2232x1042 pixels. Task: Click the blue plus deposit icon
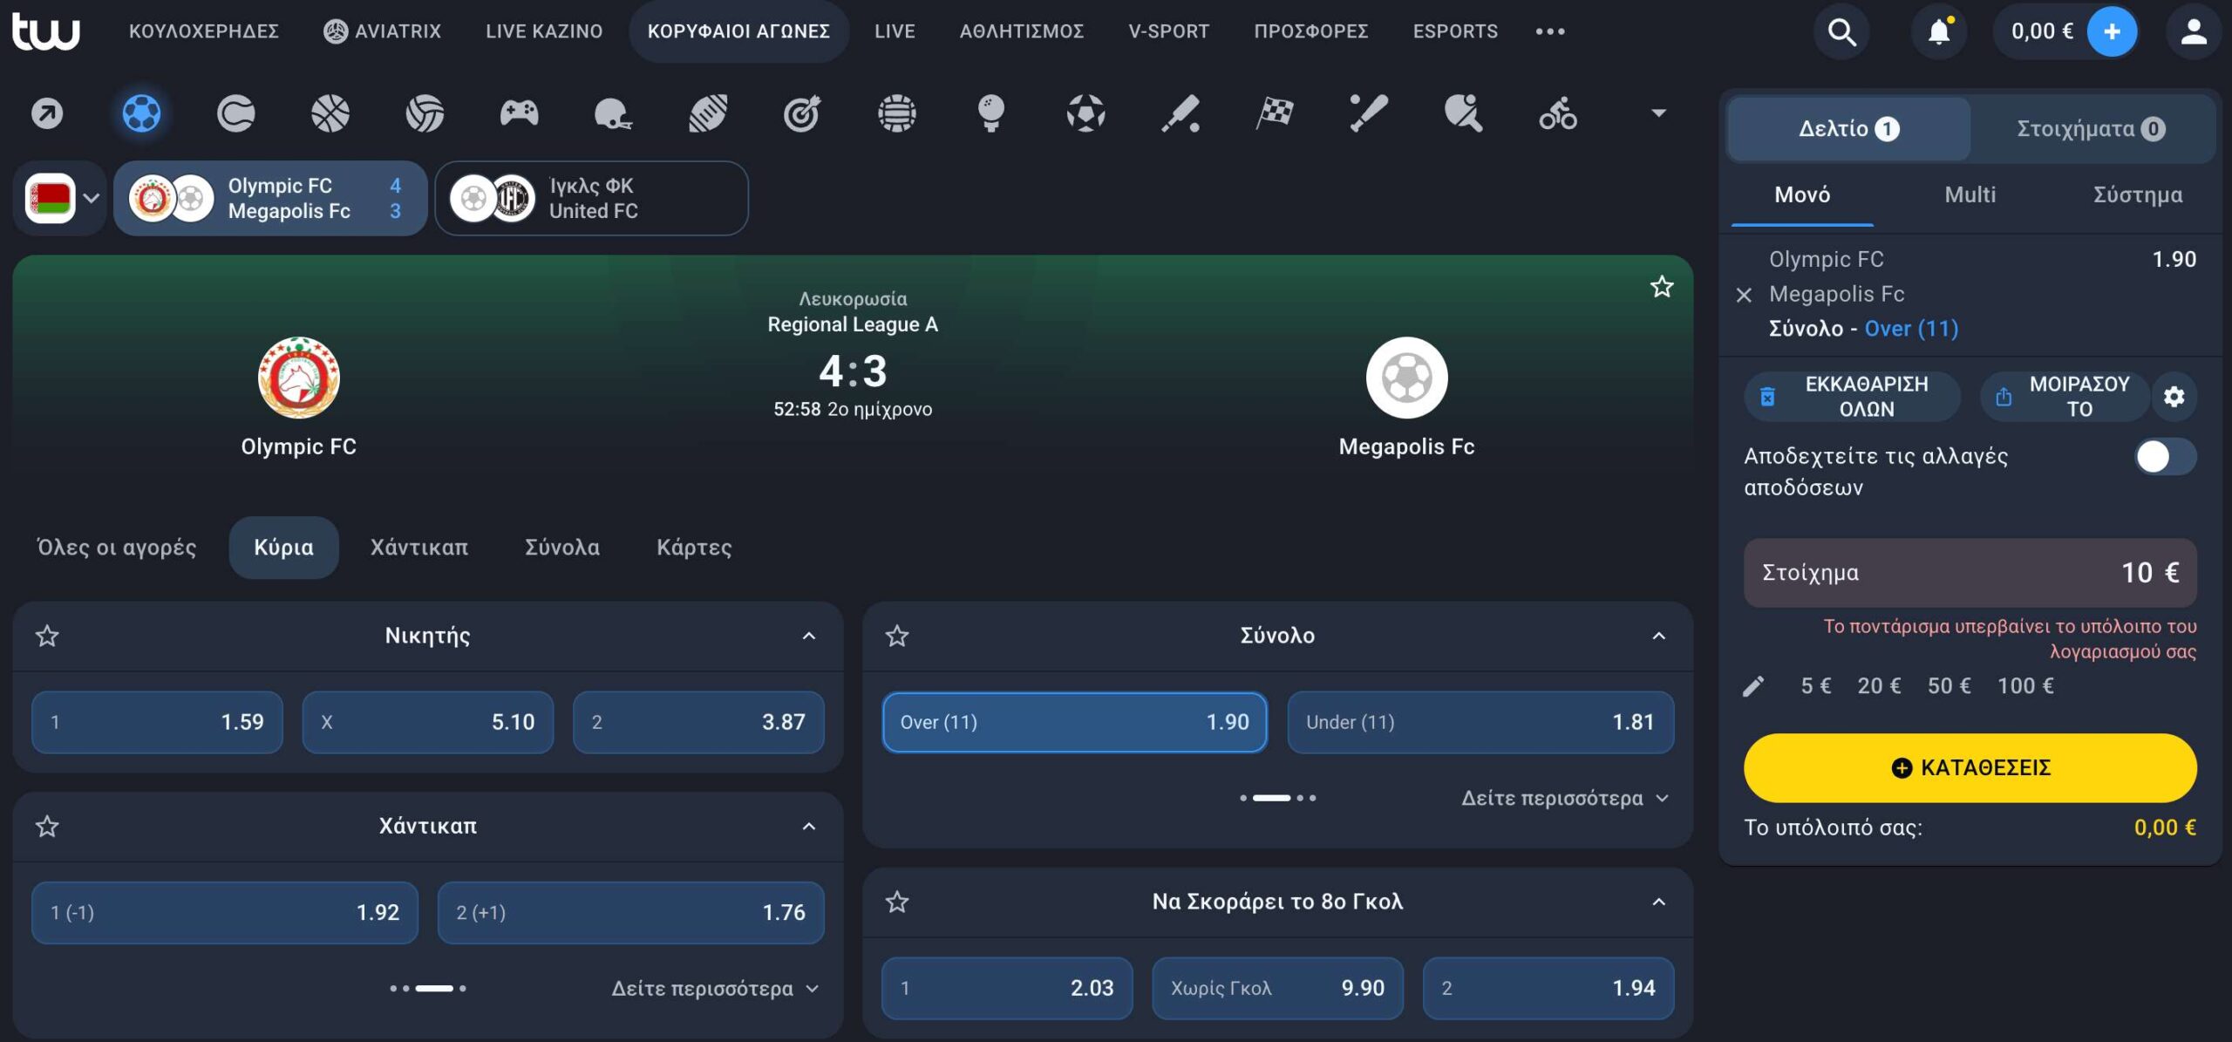(2111, 31)
